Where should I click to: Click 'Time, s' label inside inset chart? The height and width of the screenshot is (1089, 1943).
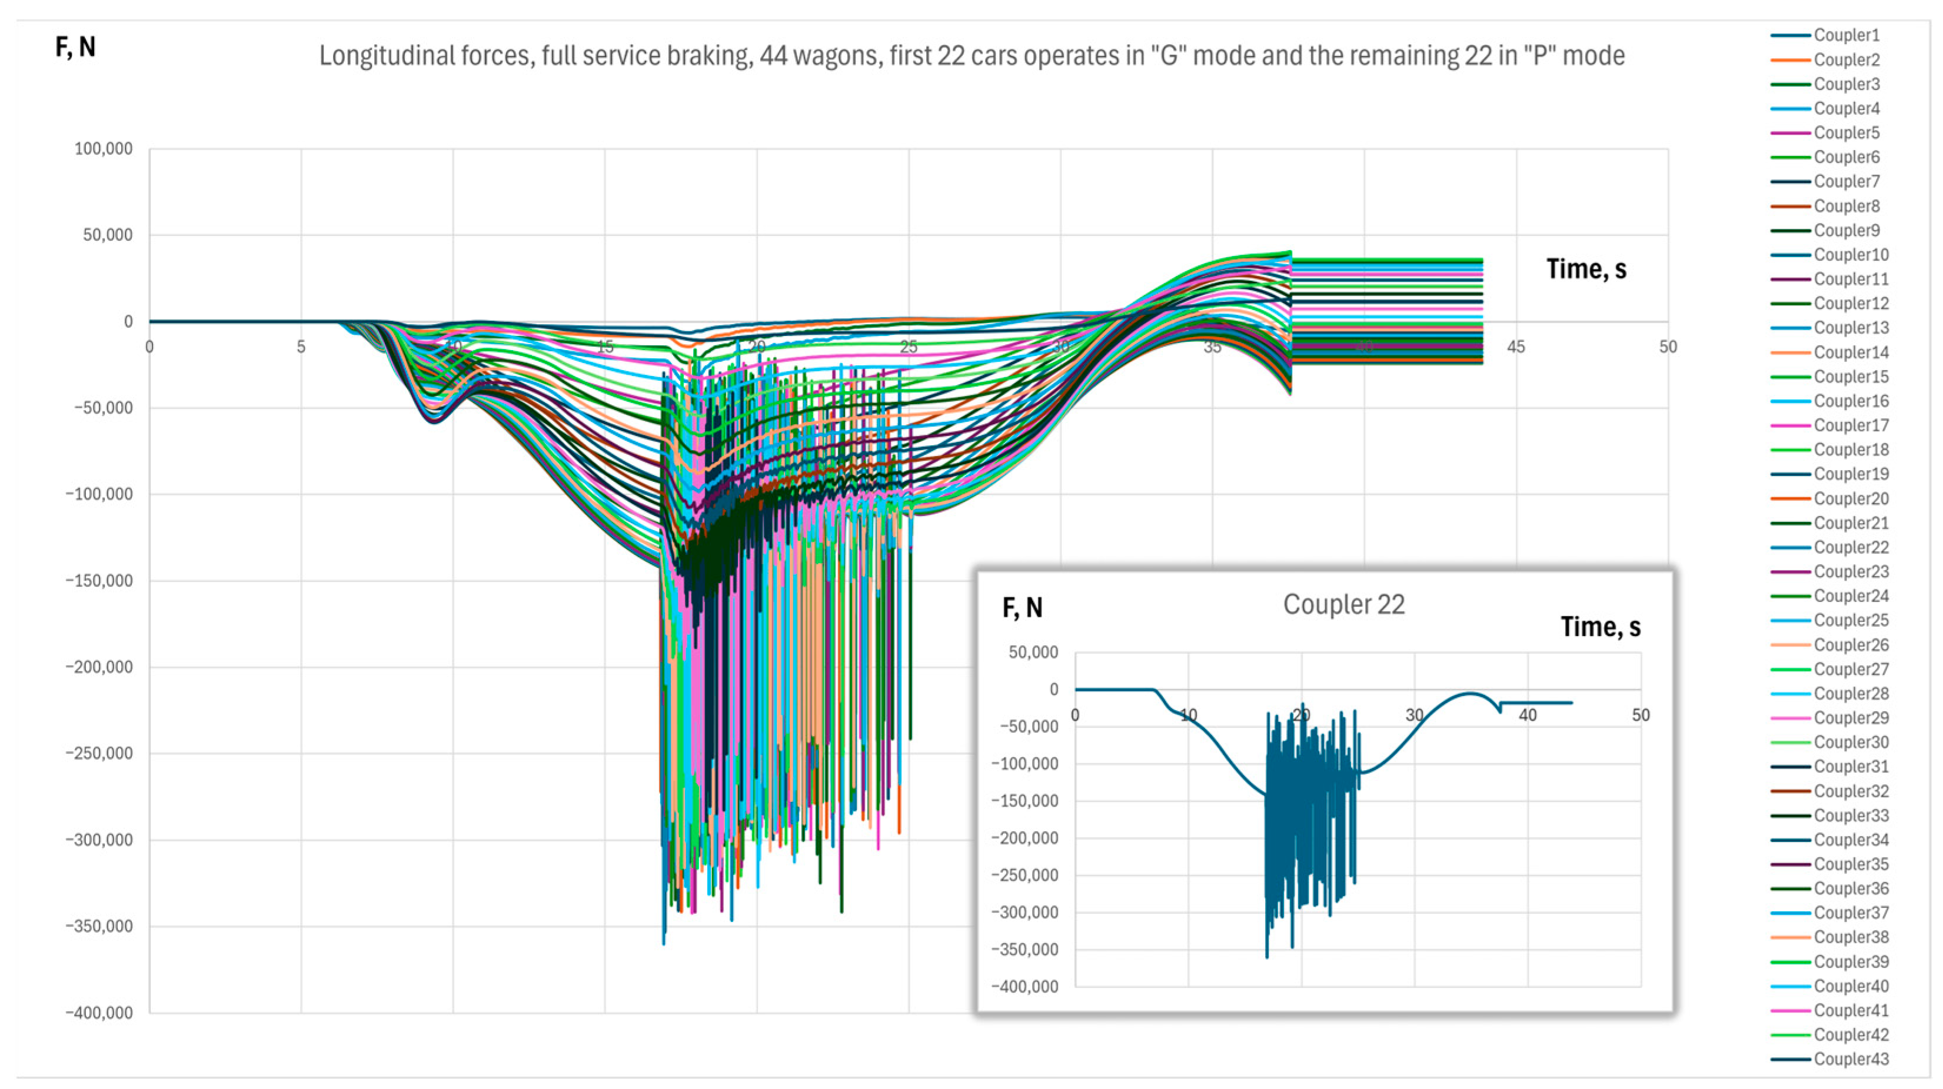[x=1600, y=626]
